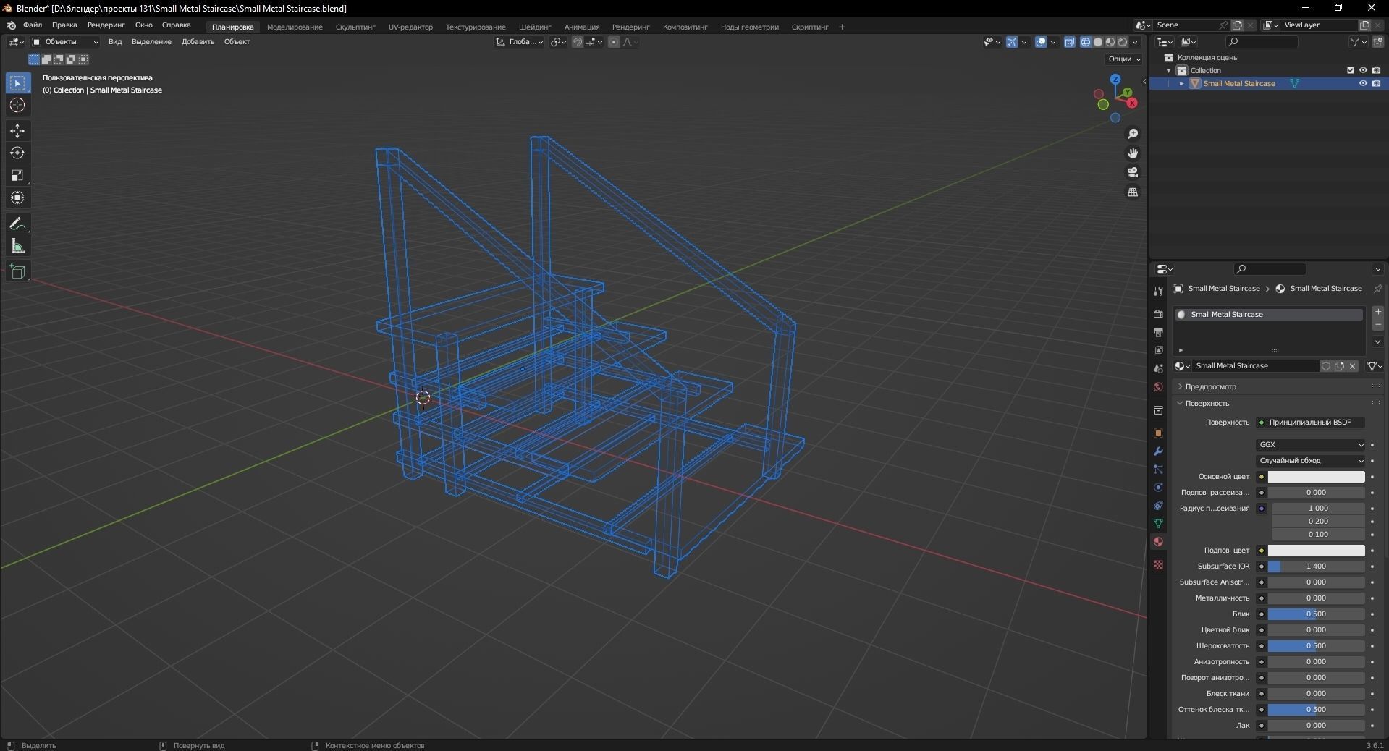Open the Options dropdown in viewport

click(x=1124, y=59)
